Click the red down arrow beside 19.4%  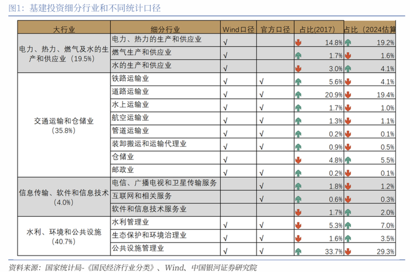coord(348,95)
